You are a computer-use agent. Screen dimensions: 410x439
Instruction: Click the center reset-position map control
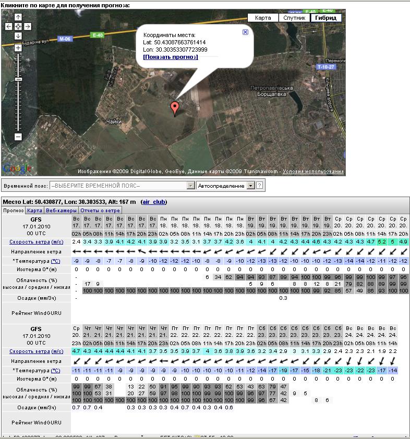[18, 27]
